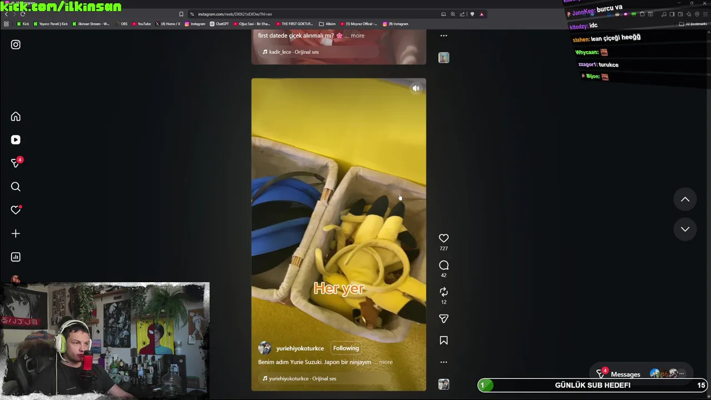Open yuriehiyokoturkce profile name

[x=300, y=348]
